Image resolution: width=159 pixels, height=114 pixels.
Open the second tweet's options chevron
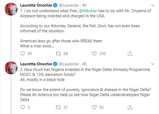click(x=152, y=64)
